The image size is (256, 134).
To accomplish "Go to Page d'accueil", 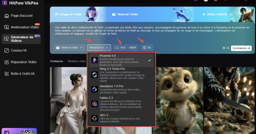I will pos(21,16).
